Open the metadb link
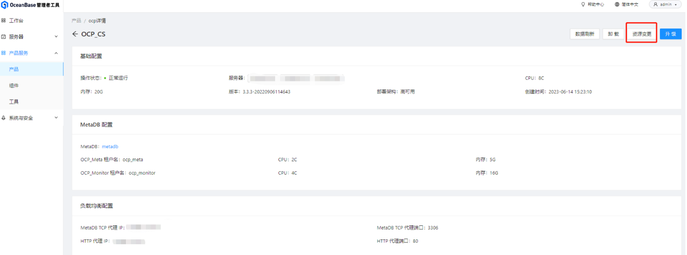Screen dimensions: 687x255 (x=110, y=147)
